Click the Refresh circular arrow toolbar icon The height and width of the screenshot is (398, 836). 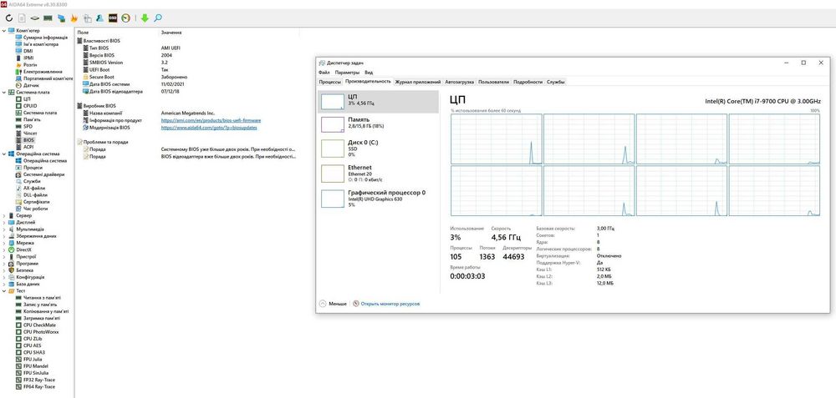click(x=9, y=18)
